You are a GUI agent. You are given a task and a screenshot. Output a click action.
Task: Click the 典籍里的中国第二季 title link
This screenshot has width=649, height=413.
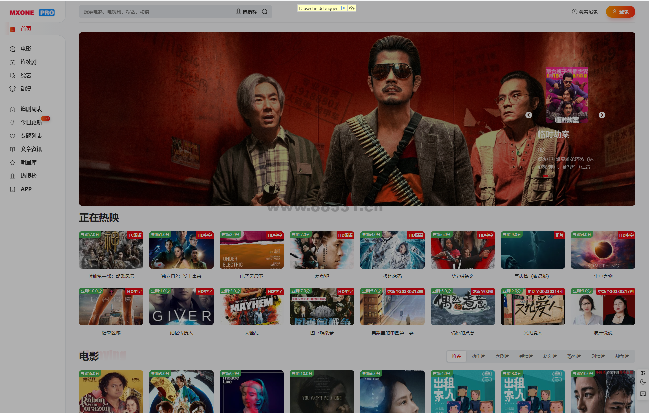tap(392, 333)
